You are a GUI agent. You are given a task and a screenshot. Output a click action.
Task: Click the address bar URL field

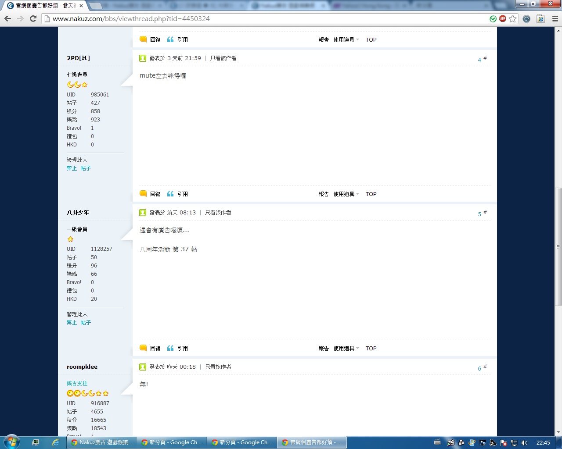point(263,18)
